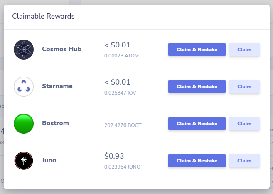The image size is (273, 194).
Task: Select the Starname network name
Action: (x=57, y=86)
